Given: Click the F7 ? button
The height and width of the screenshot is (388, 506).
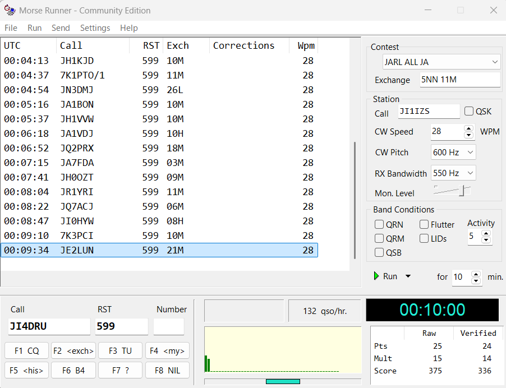Looking at the screenshot, I should pos(121,370).
